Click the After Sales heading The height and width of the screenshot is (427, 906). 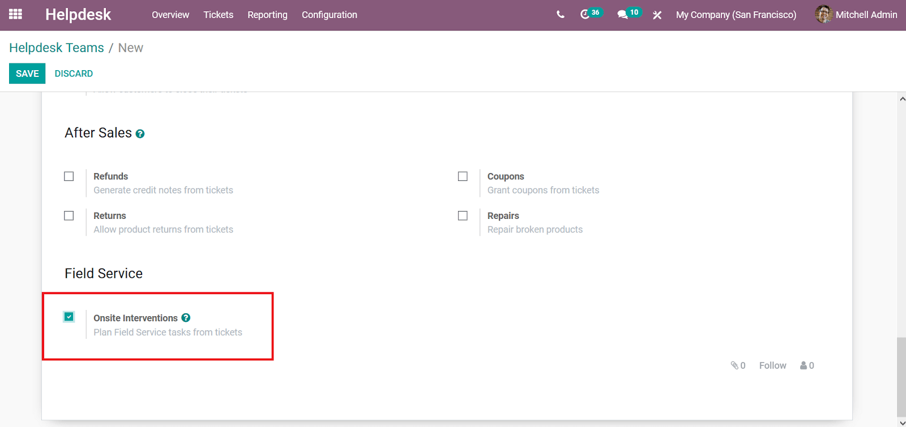point(98,133)
